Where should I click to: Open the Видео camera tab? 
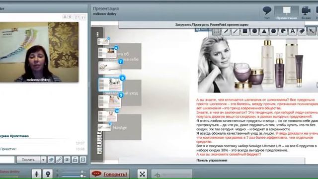[306, 13]
